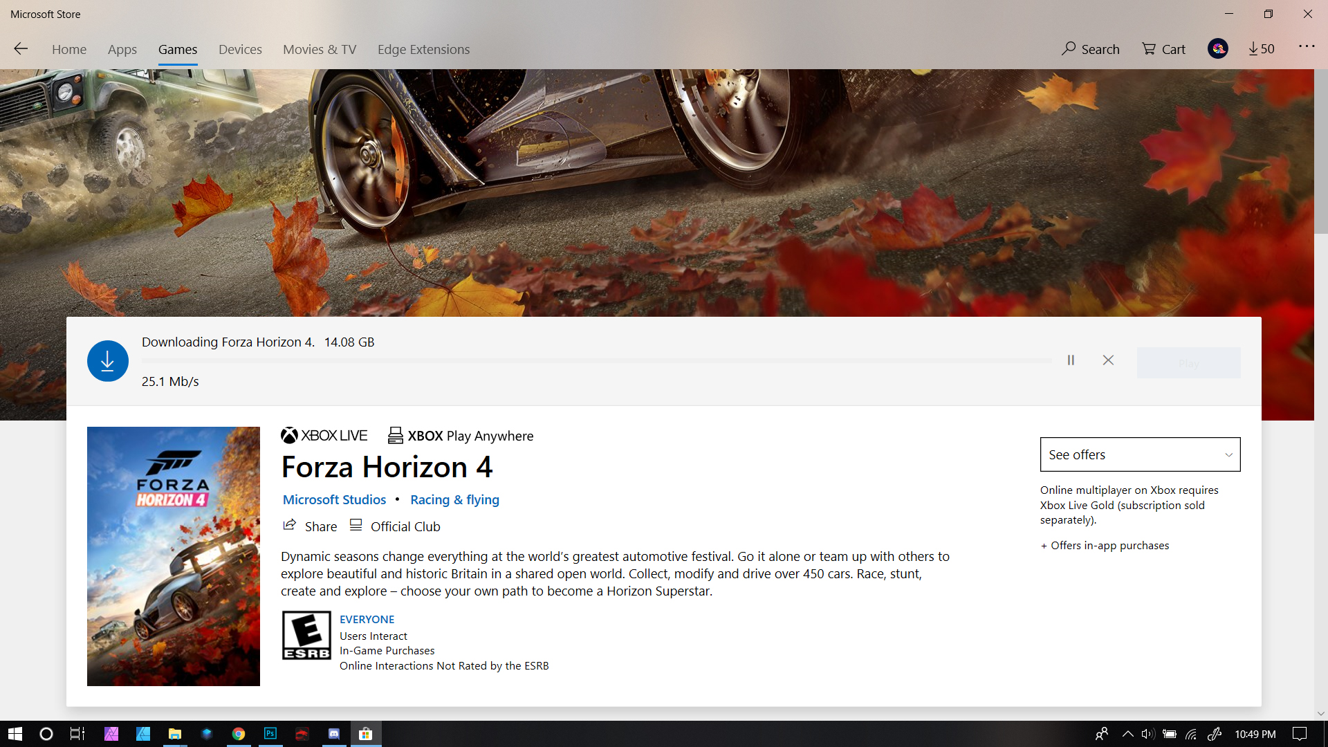Viewport: 1328px width, 747px height.
Task: Open the Devices tab
Action: [x=240, y=49]
